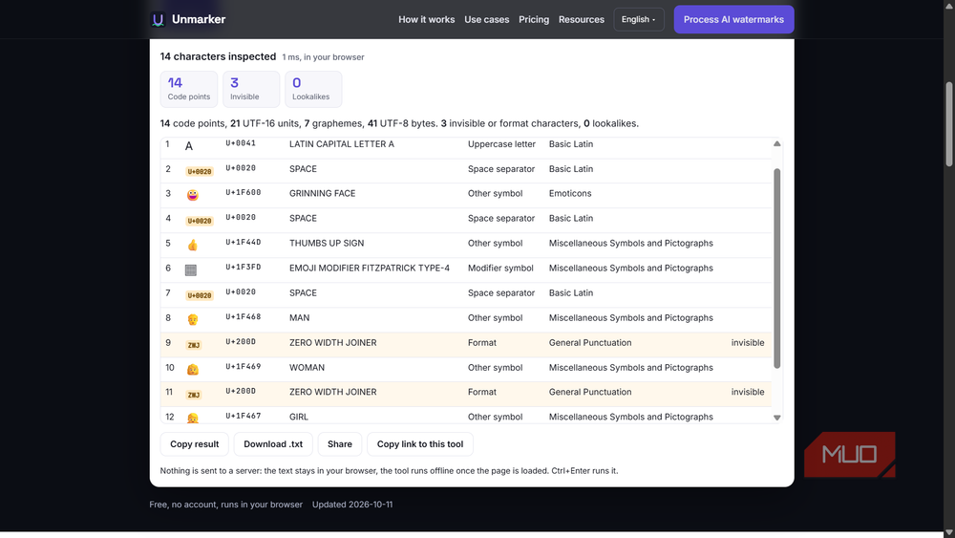Click the Download .txt button
Viewport: 955px width, 538px height.
pyautogui.click(x=273, y=444)
